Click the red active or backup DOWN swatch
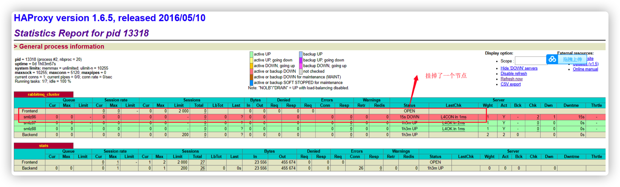The height and width of the screenshot is (187, 620). click(251, 71)
